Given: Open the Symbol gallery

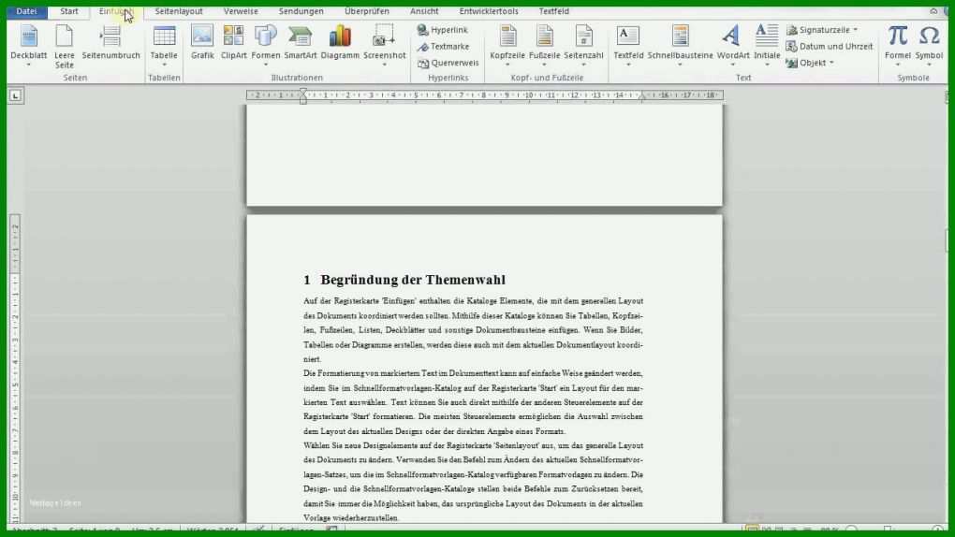Looking at the screenshot, I should click(929, 45).
